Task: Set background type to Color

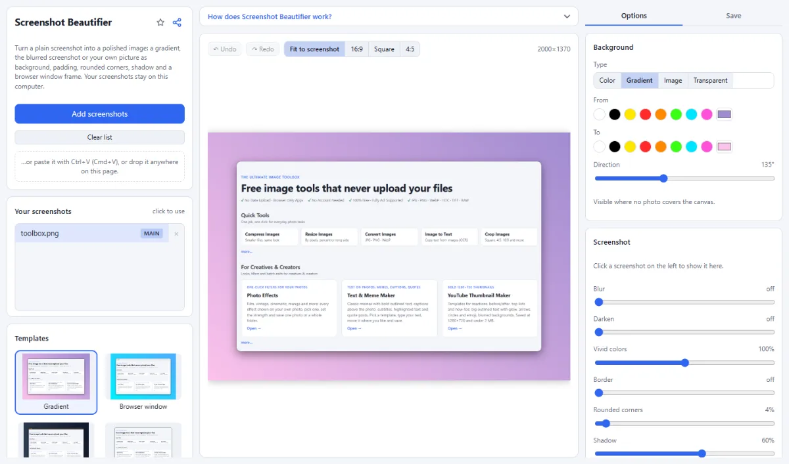Action: 608,81
